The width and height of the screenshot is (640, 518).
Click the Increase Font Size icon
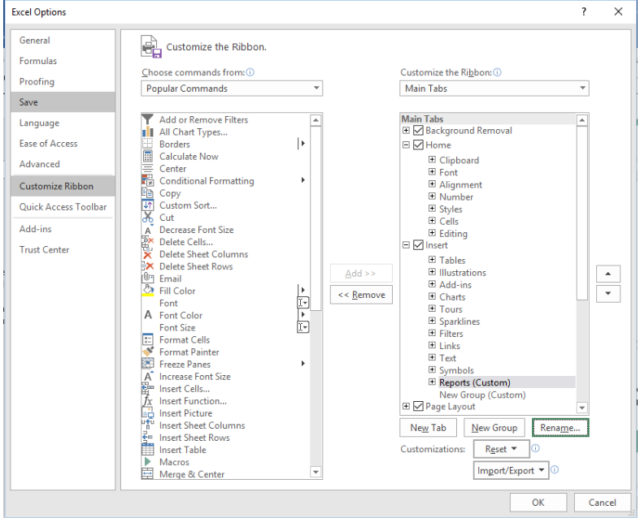(x=147, y=376)
